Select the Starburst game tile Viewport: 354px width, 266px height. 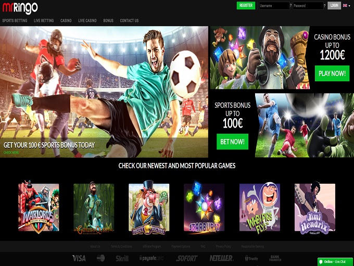click(x=204, y=207)
